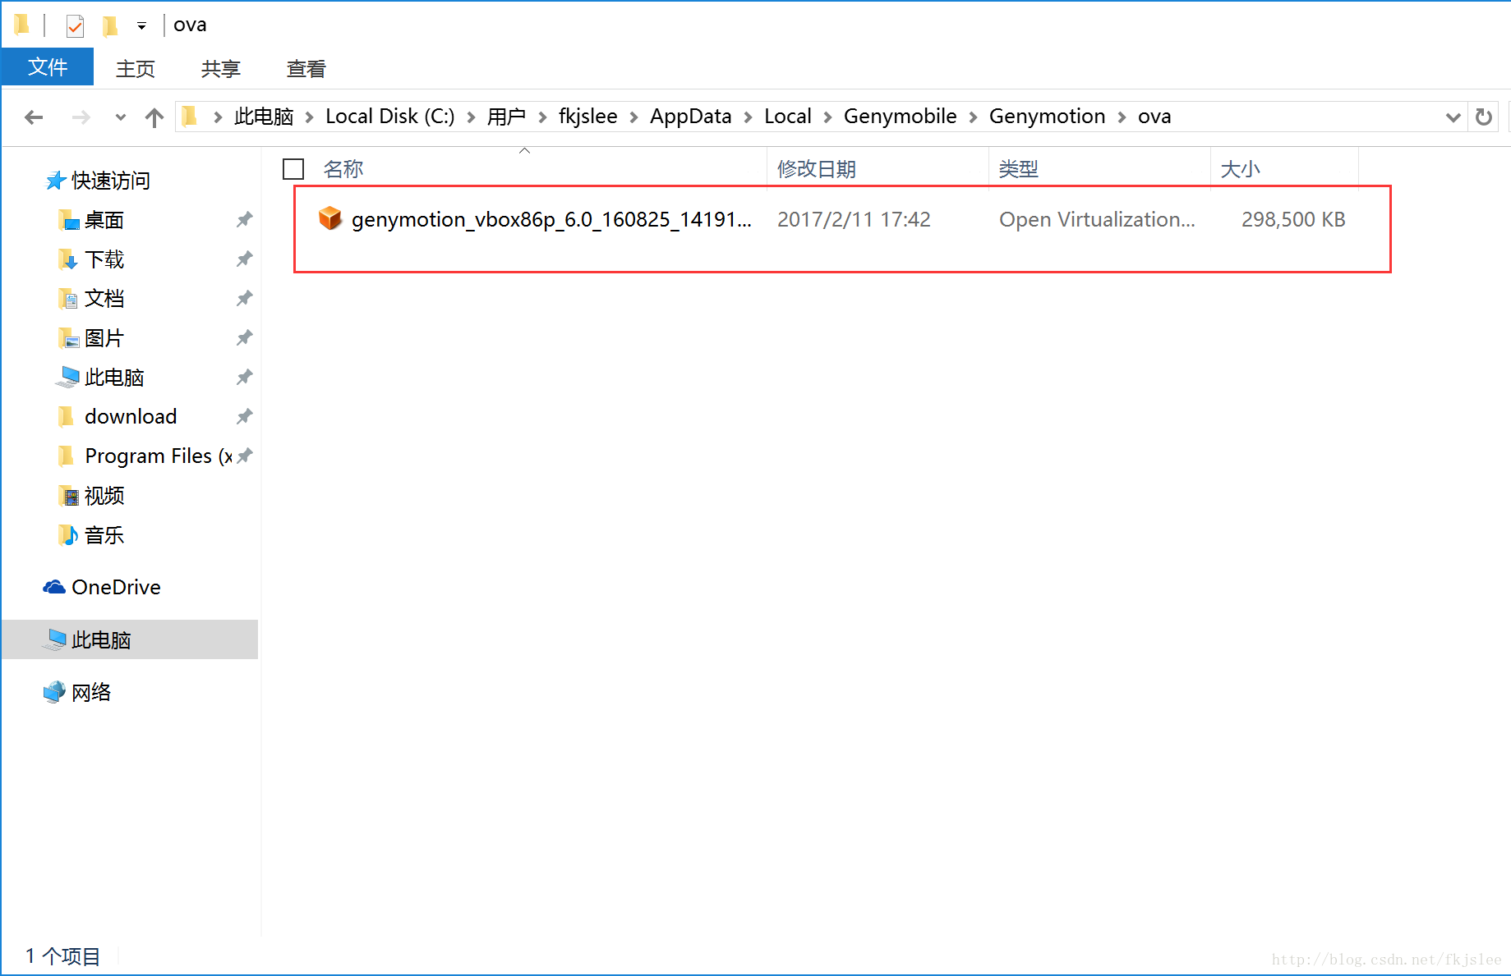Select highlighted 此电脑 navigation item
This screenshot has width=1511, height=976.
click(x=130, y=639)
